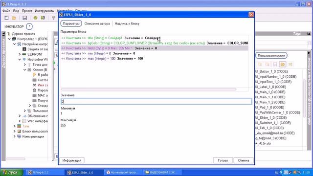Collapse library panel with right arrow

click(x=309, y=53)
